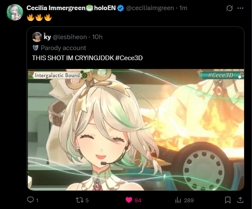Screen dimensions: 252x209
Task: Open the share post icon
Action: coord(240,200)
